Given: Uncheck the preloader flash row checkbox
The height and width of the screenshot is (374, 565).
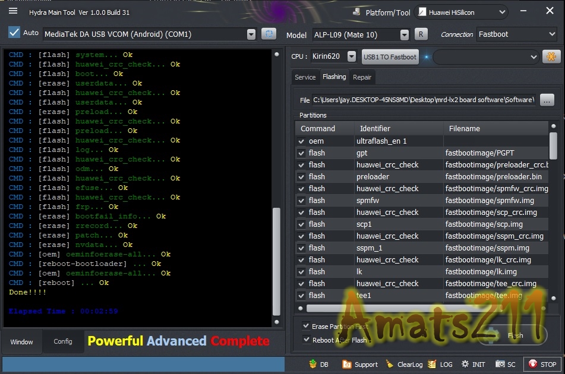Looking at the screenshot, I should [302, 177].
